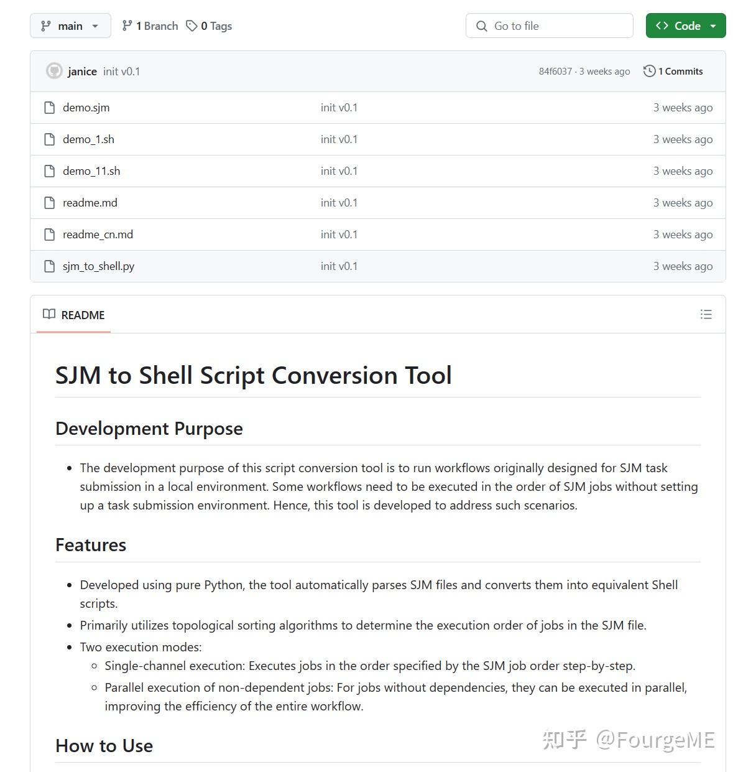Open the demo_11.sh file
The image size is (733, 772).
click(x=91, y=171)
